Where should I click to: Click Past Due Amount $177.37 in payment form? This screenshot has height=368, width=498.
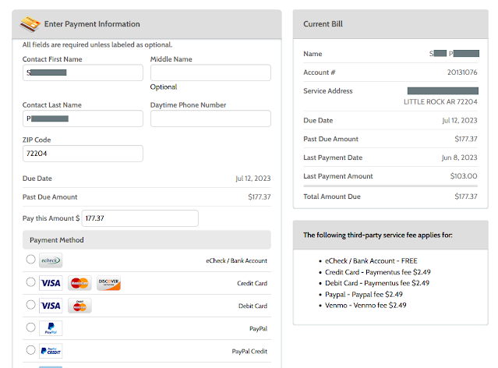tap(260, 197)
